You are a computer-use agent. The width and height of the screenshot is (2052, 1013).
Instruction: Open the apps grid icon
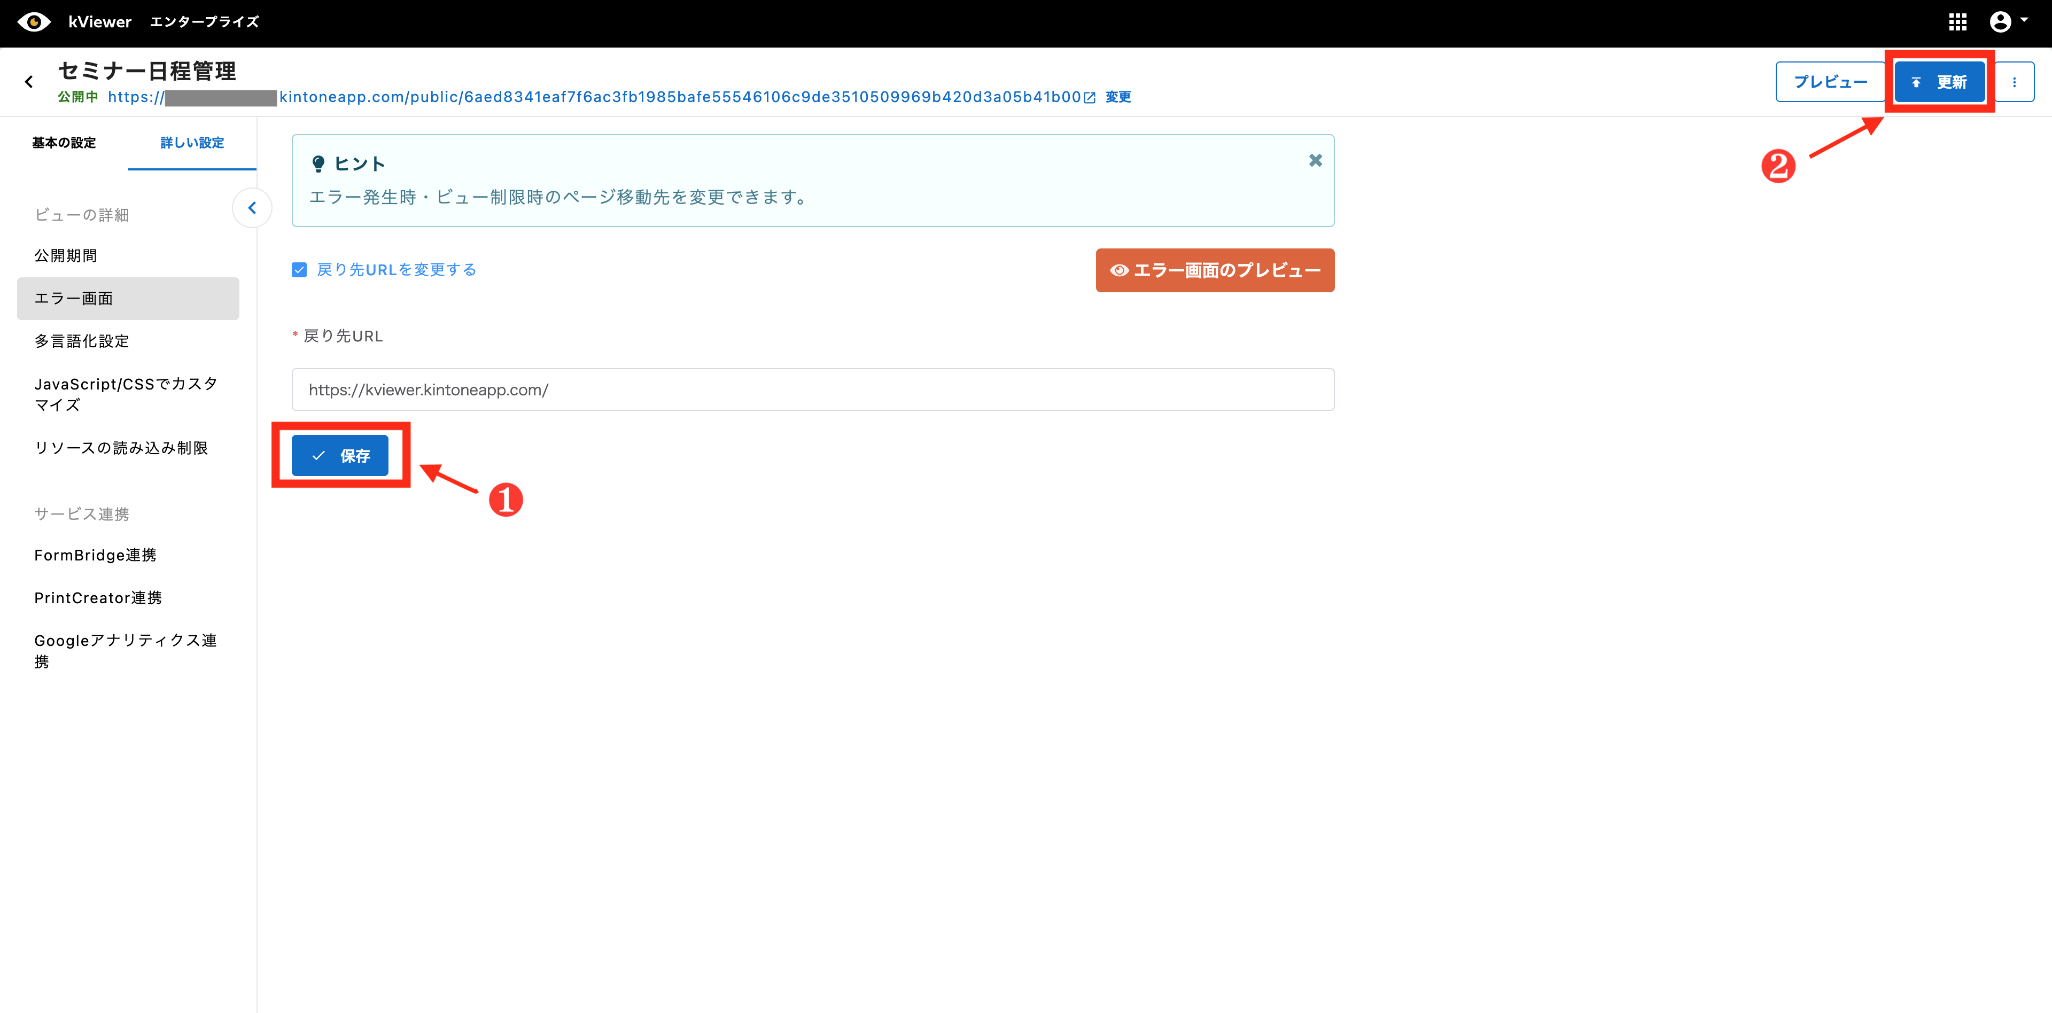(x=1957, y=22)
